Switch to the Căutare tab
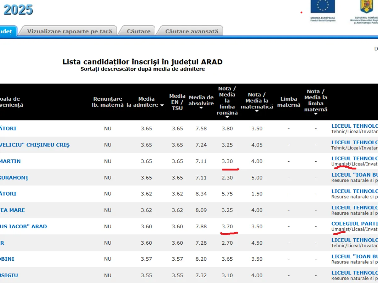The width and height of the screenshot is (378, 283). pyautogui.click(x=139, y=31)
